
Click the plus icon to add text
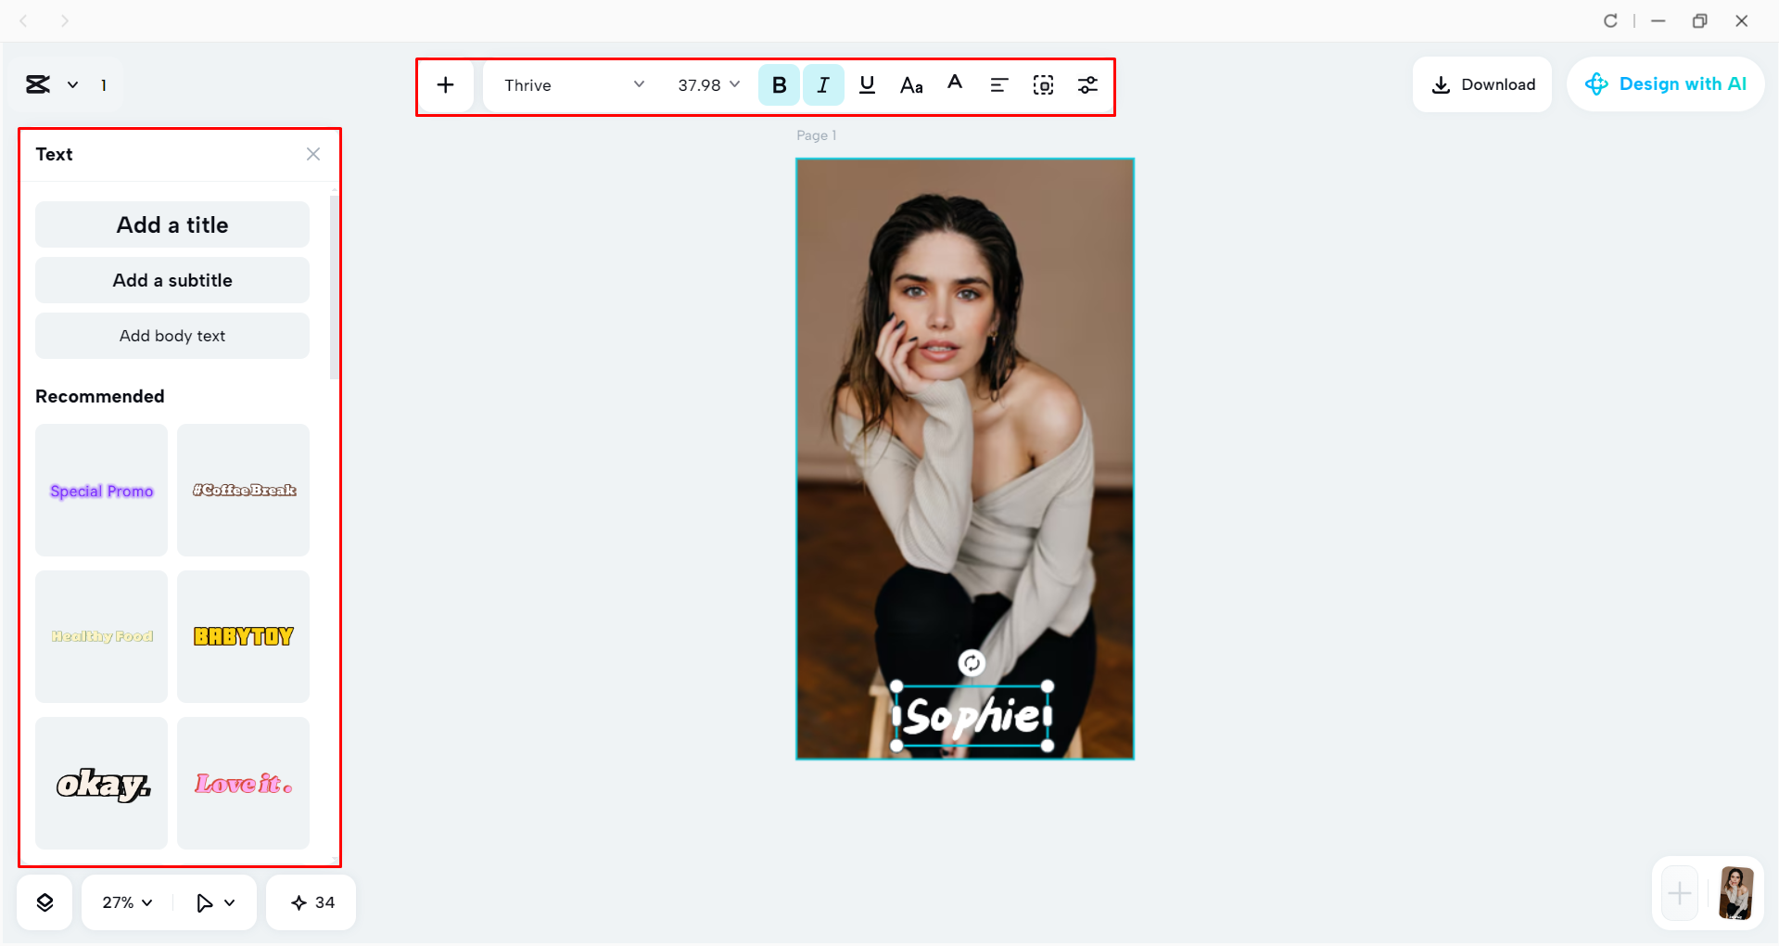(446, 84)
